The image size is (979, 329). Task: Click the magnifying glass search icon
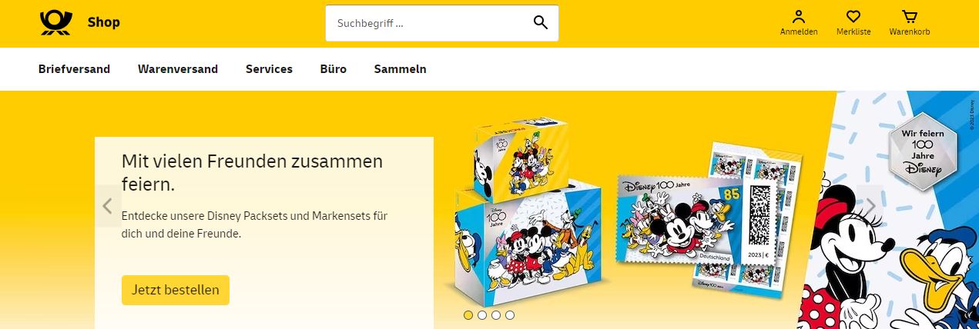click(x=541, y=23)
